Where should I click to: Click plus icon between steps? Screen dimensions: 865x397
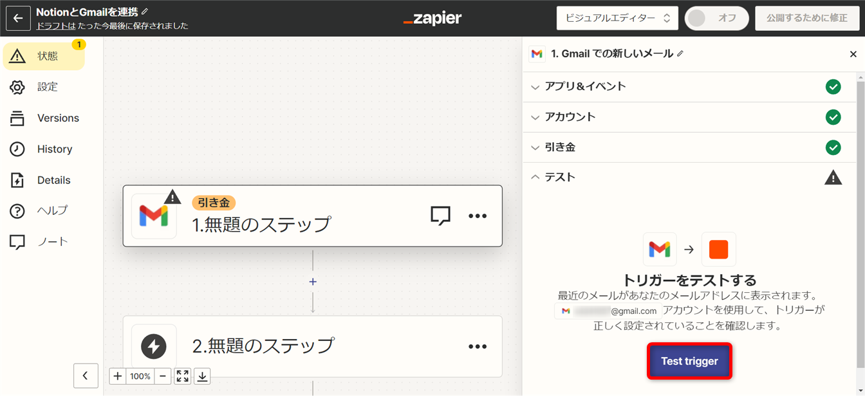click(x=313, y=282)
